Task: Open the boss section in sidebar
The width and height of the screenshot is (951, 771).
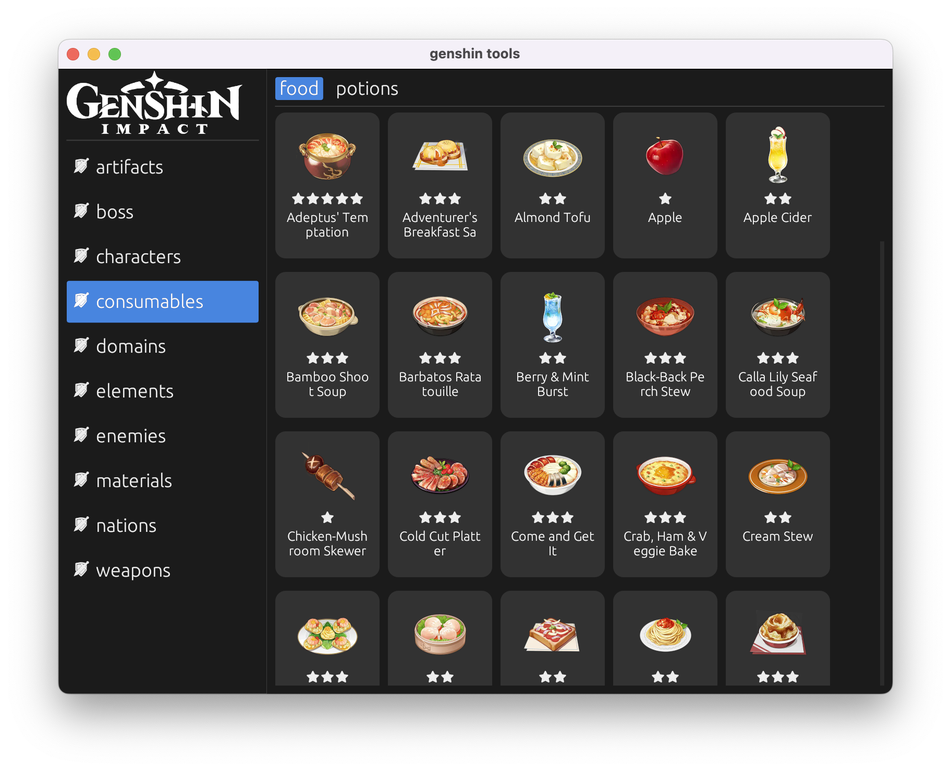Action: pyautogui.click(x=163, y=212)
